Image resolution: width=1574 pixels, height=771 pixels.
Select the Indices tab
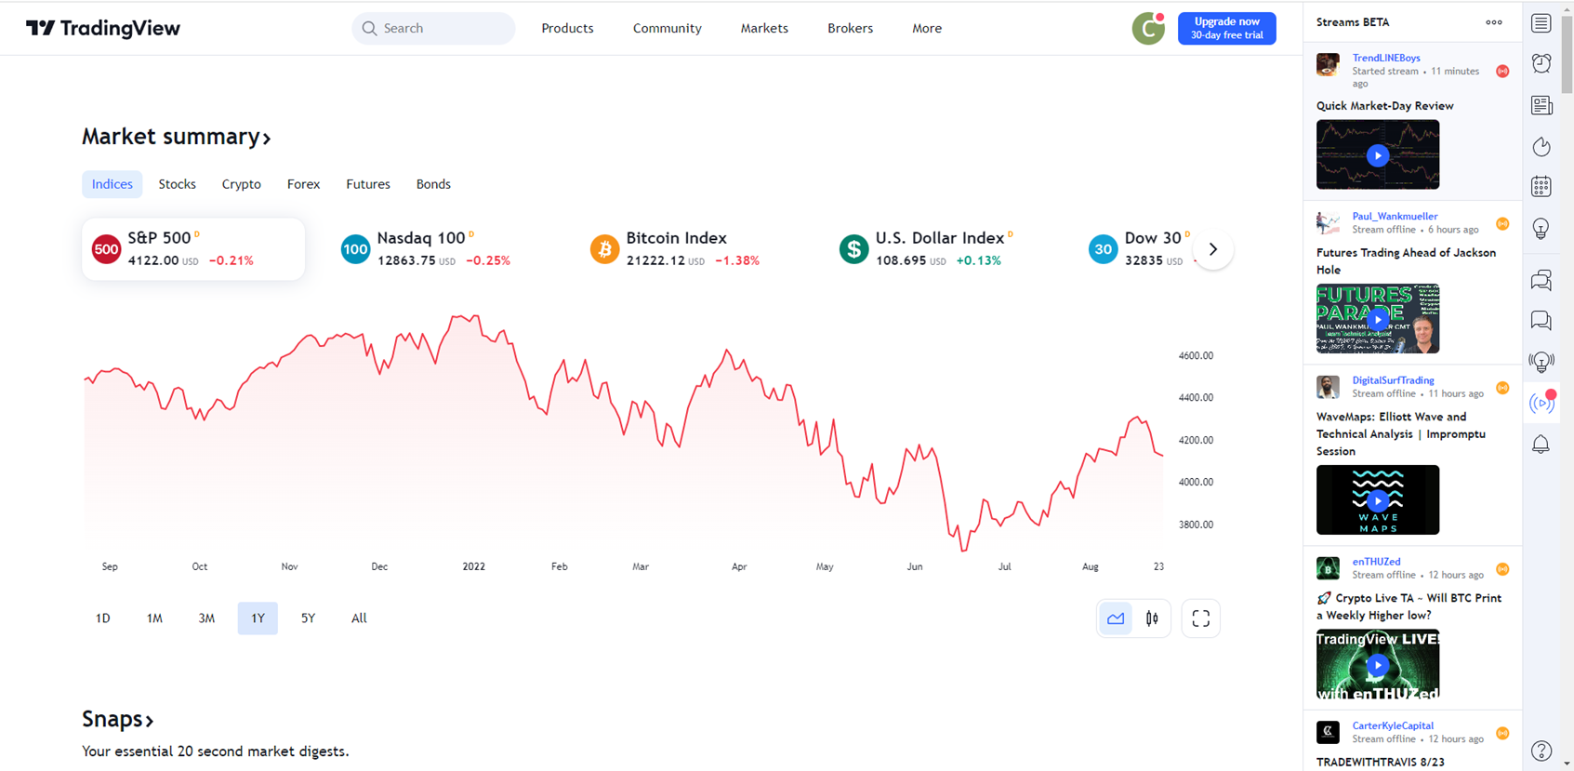click(x=112, y=184)
